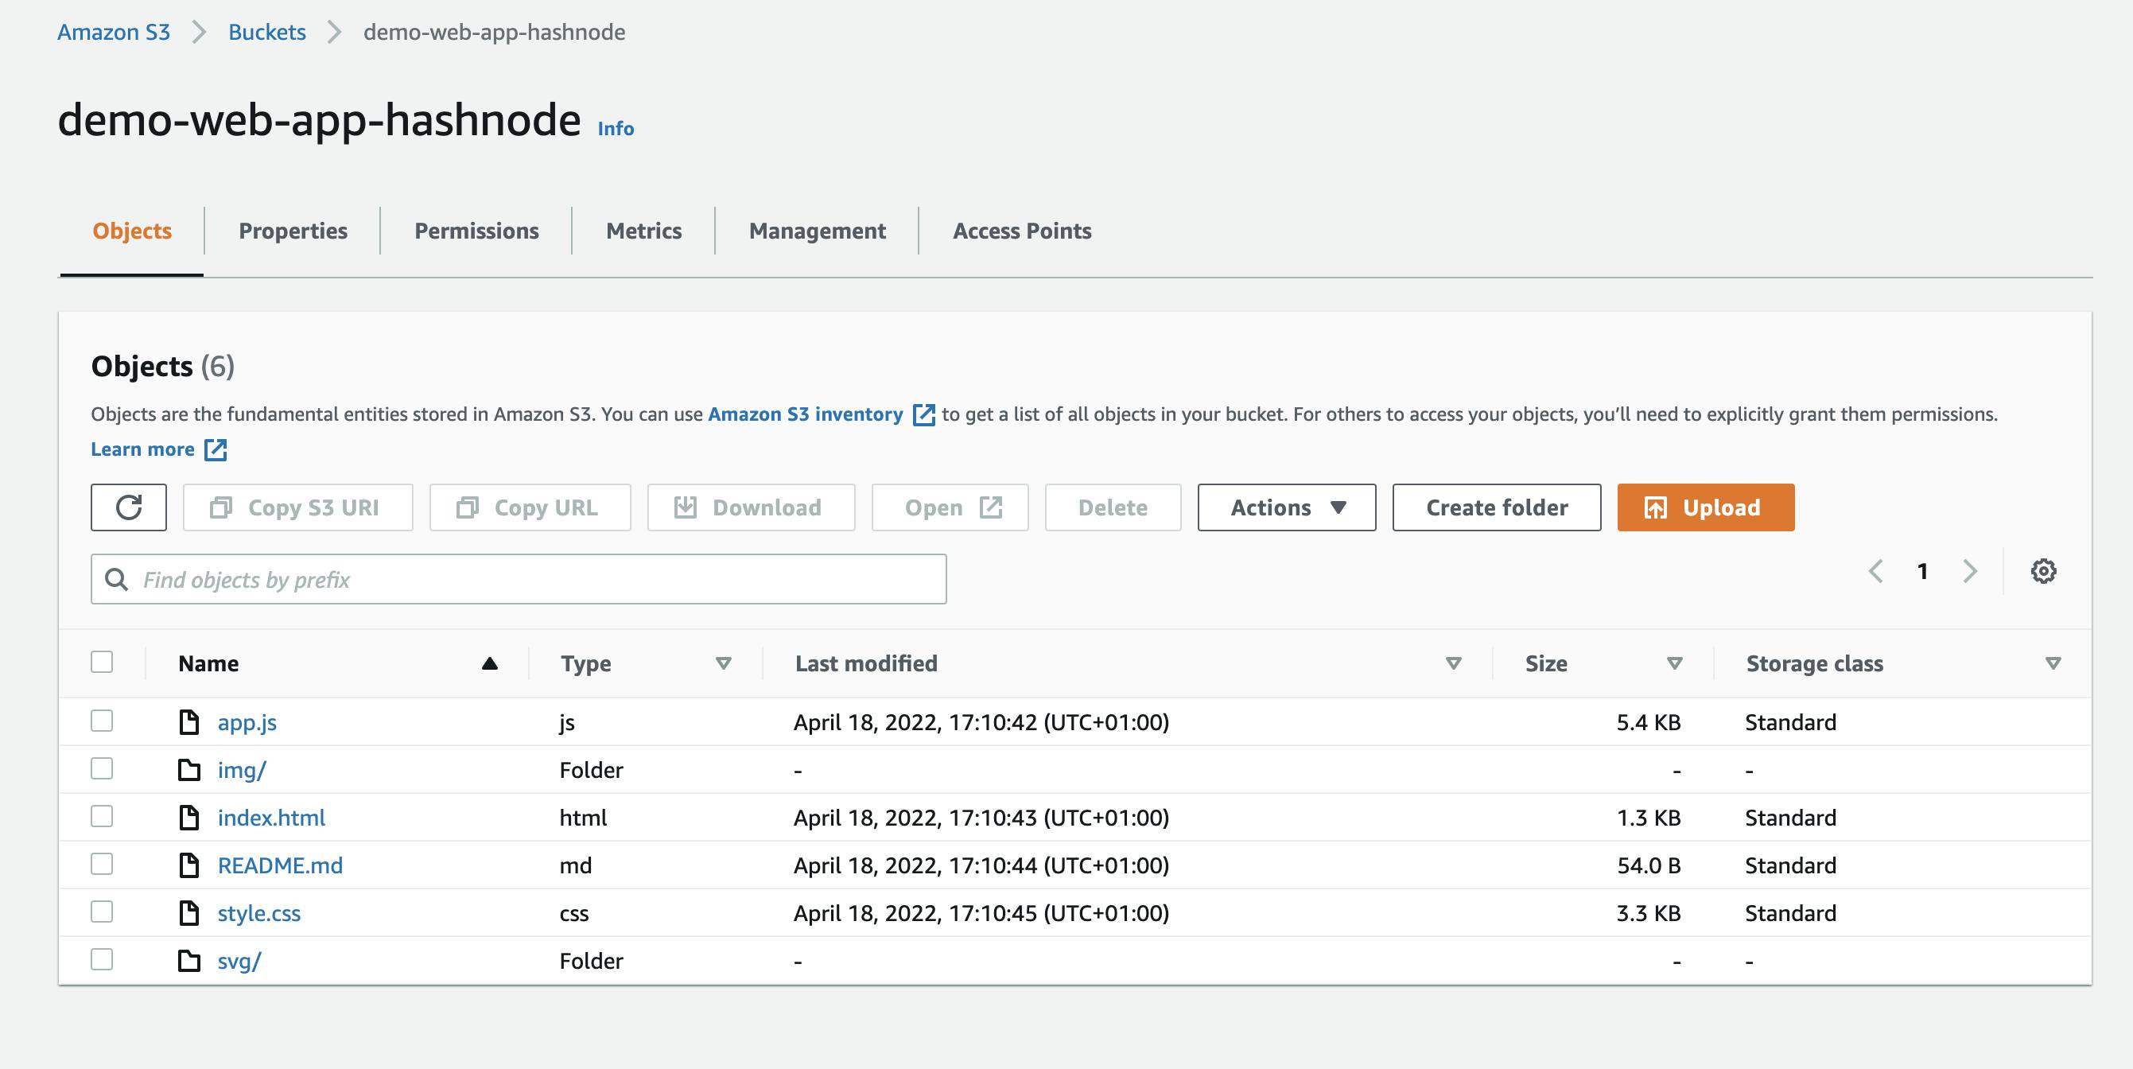Click the file icon beside style.css
Viewport: 2133px width, 1069px height.
pyautogui.click(x=189, y=913)
